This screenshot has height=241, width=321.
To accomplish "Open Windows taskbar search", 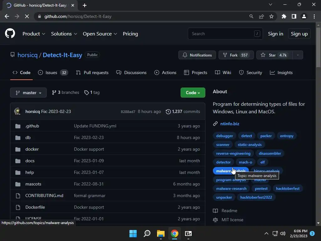I will (x=147, y=233).
